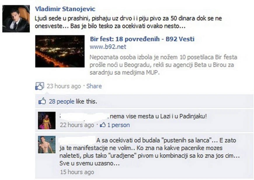Click the thumbs-up icon beside 23 hours ago
This screenshot has height=180, width=254.
coord(39,86)
